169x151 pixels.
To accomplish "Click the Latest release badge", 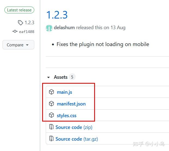I will [x=19, y=10].
